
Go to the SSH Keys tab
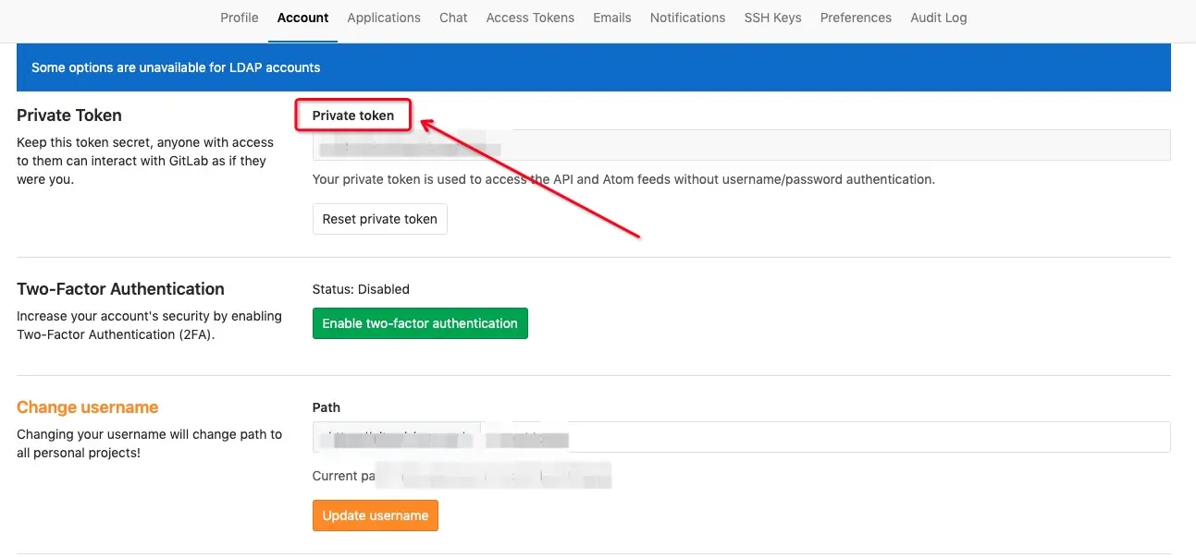click(772, 18)
